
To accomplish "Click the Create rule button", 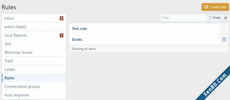I will point(215,7).
